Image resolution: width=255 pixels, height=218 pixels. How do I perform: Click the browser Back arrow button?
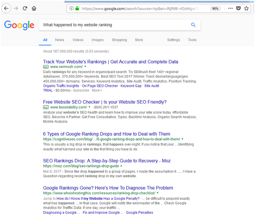[x=6, y=8]
